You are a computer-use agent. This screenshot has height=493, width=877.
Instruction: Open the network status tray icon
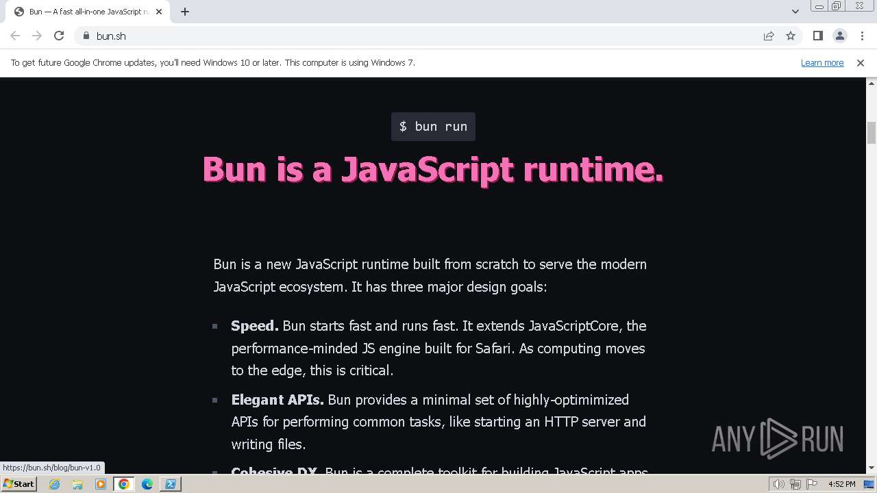pos(795,484)
